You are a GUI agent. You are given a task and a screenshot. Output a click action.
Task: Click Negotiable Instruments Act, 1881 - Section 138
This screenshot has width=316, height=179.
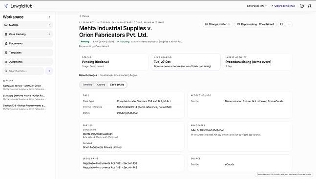110,163
